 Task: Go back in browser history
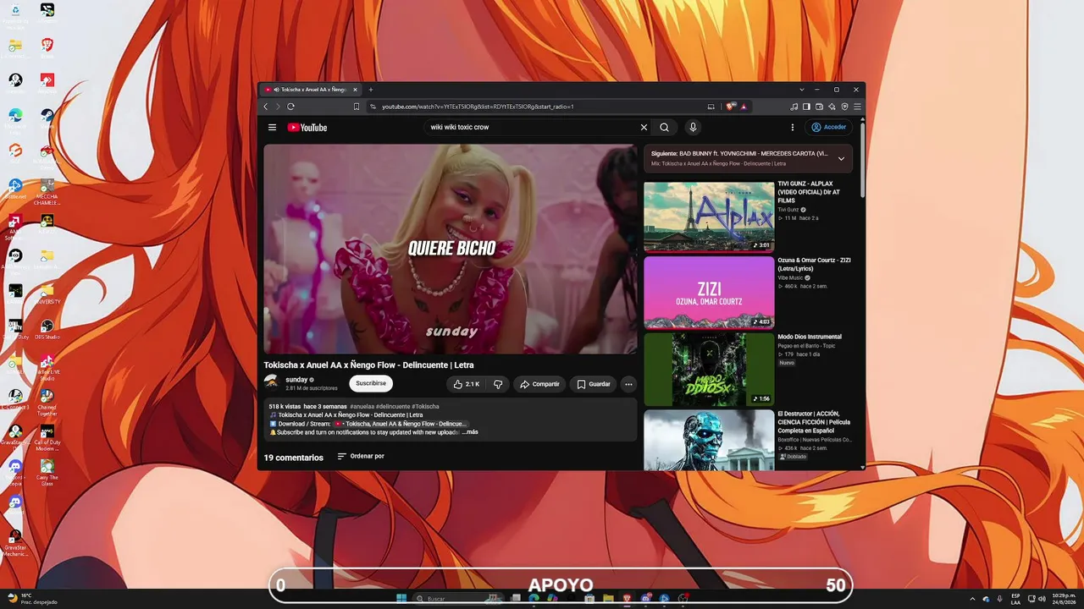click(x=266, y=107)
